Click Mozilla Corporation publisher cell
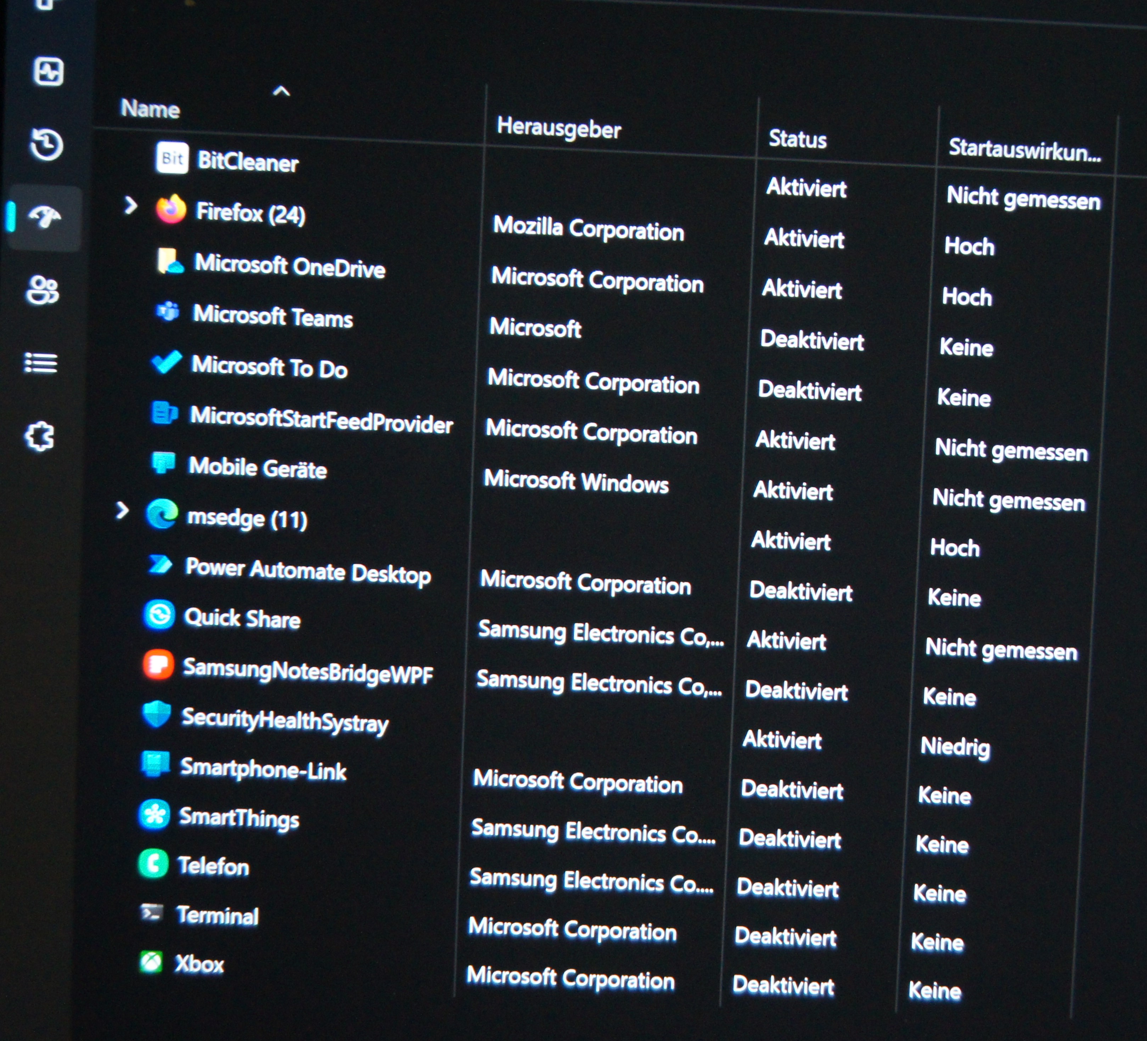Screen dimensions: 1147x1041 [x=588, y=229]
